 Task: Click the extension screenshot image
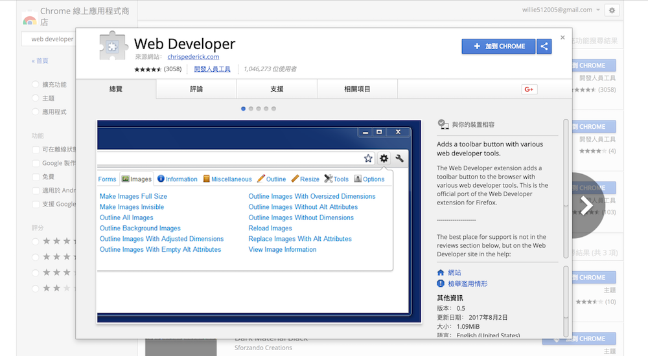pyautogui.click(x=259, y=221)
